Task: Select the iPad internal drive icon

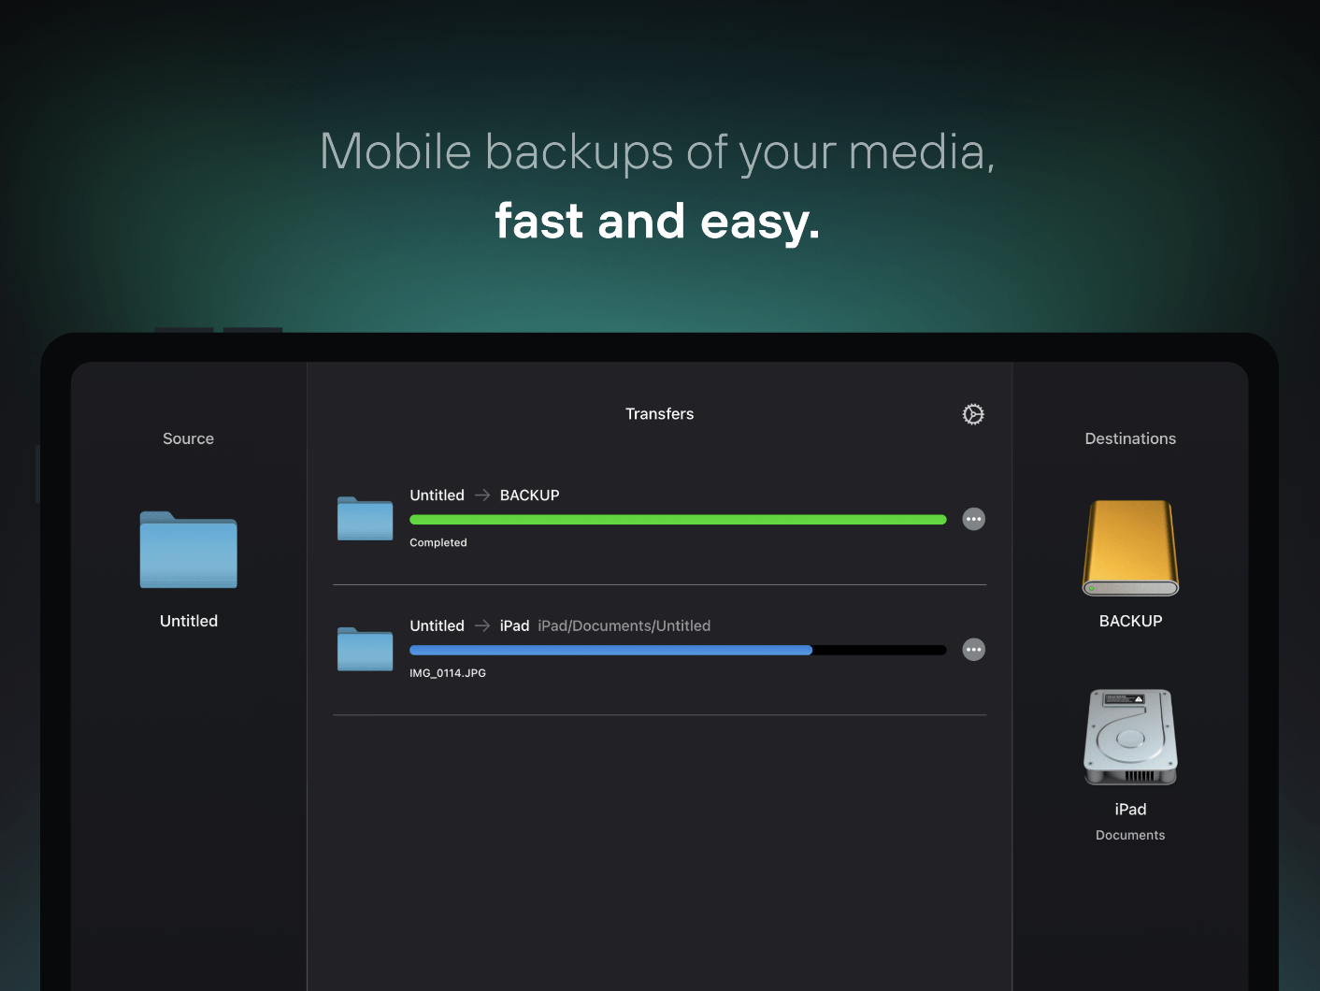Action: tap(1130, 738)
